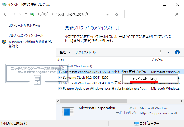Click インストールされた更新プロ... breadcrumb segment
This screenshot has width=184, height=127.
coord(74,14)
